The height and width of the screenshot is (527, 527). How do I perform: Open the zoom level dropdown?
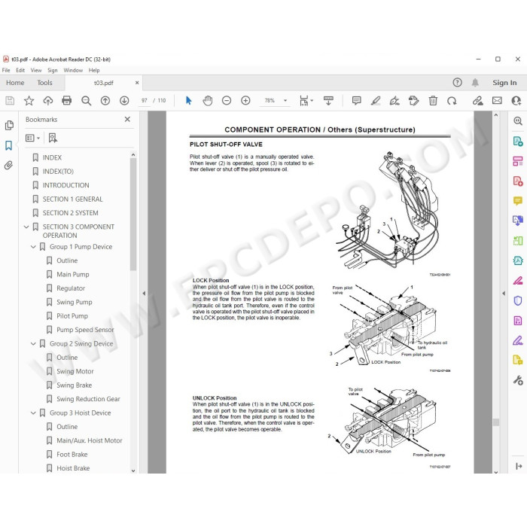click(x=285, y=100)
